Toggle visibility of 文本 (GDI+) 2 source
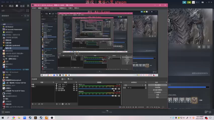 click(x=74, y=85)
